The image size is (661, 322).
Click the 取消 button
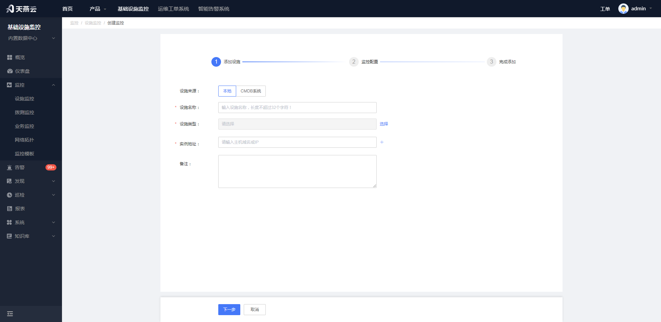tap(255, 310)
